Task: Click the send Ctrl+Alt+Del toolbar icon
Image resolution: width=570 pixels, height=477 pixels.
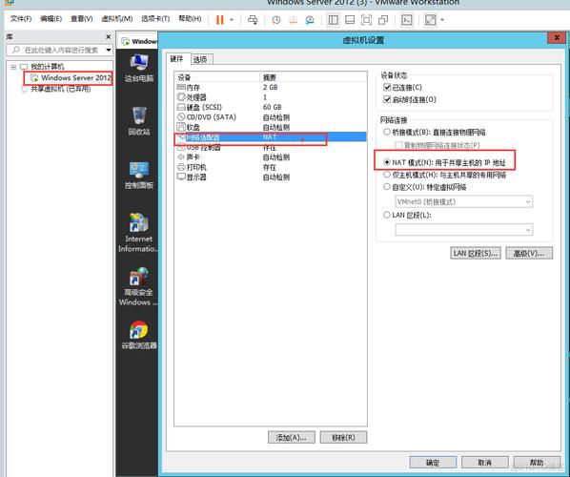Action: pos(253,20)
